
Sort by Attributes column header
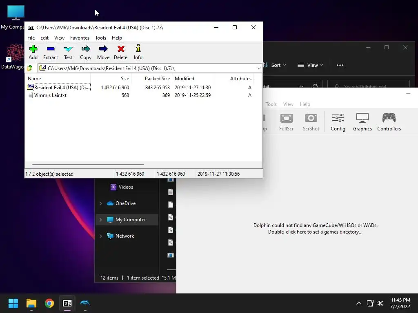(x=233, y=79)
